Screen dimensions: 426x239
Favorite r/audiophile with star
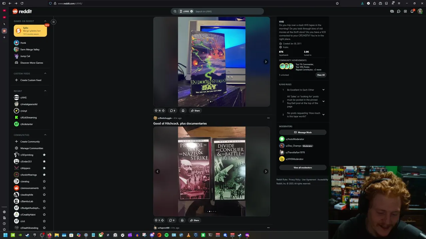(x=44, y=195)
